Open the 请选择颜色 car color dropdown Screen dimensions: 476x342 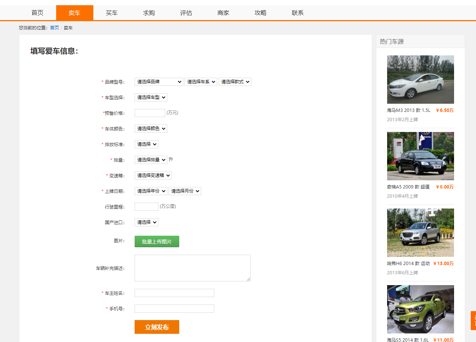pyautogui.click(x=151, y=128)
